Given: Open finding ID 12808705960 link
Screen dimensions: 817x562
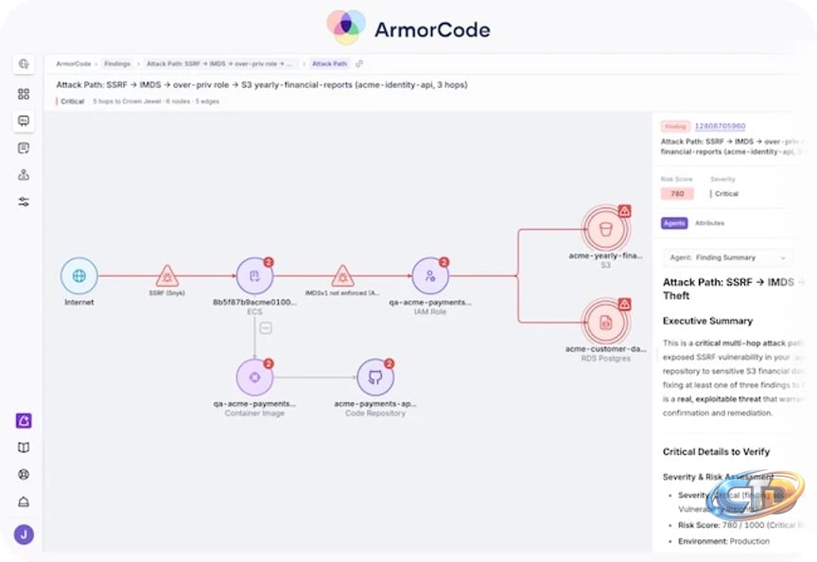Looking at the screenshot, I should (x=721, y=126).
